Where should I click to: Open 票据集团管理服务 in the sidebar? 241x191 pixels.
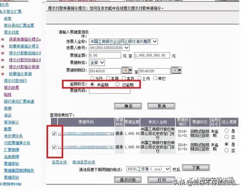pos(19,171)
